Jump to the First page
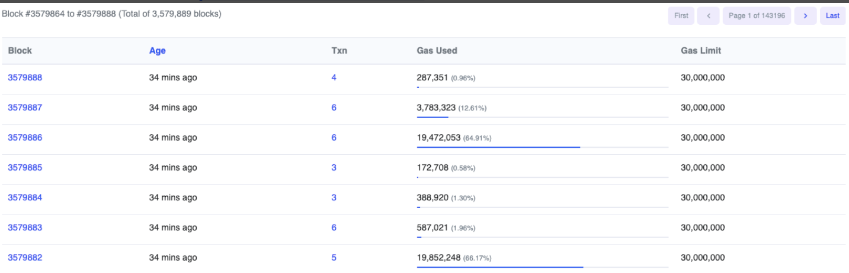Screen dimensions: 849x273 click(681, 16)
